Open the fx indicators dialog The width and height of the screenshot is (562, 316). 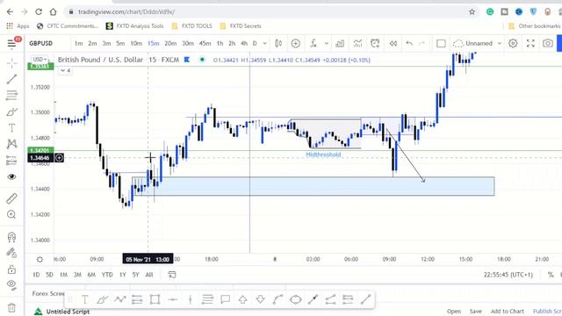coord(313,43)
